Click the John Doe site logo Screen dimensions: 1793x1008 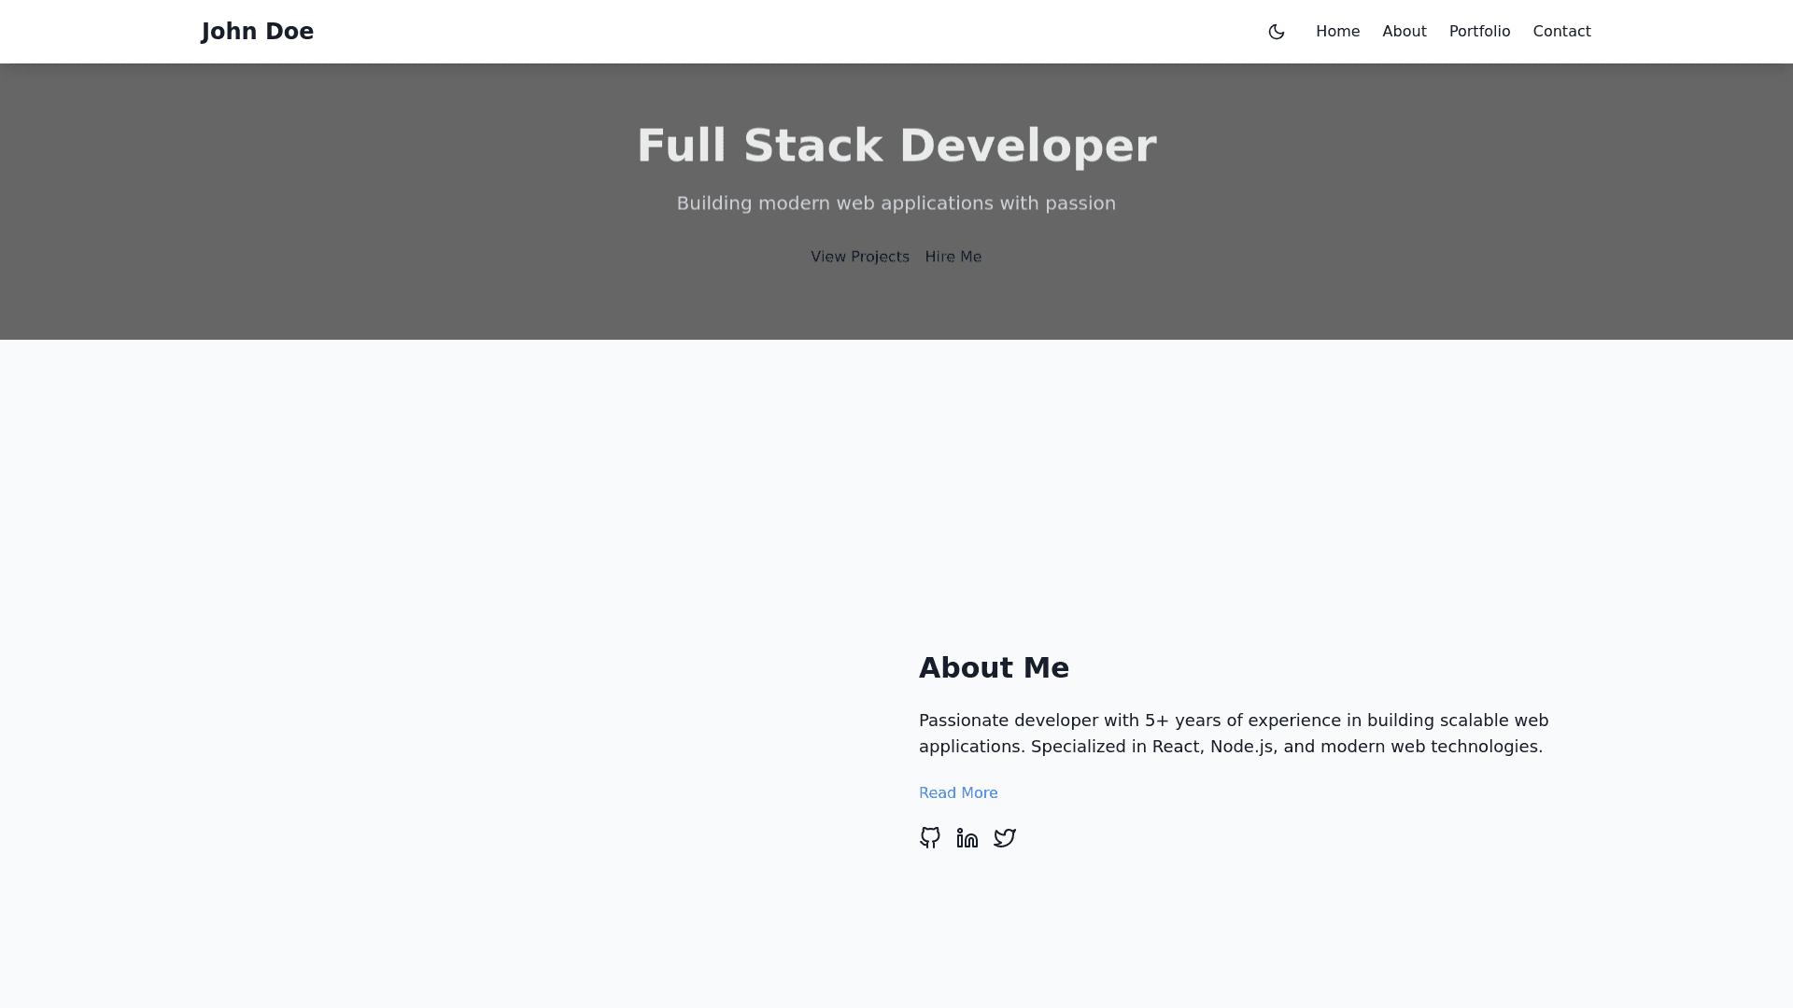(257, 32)
